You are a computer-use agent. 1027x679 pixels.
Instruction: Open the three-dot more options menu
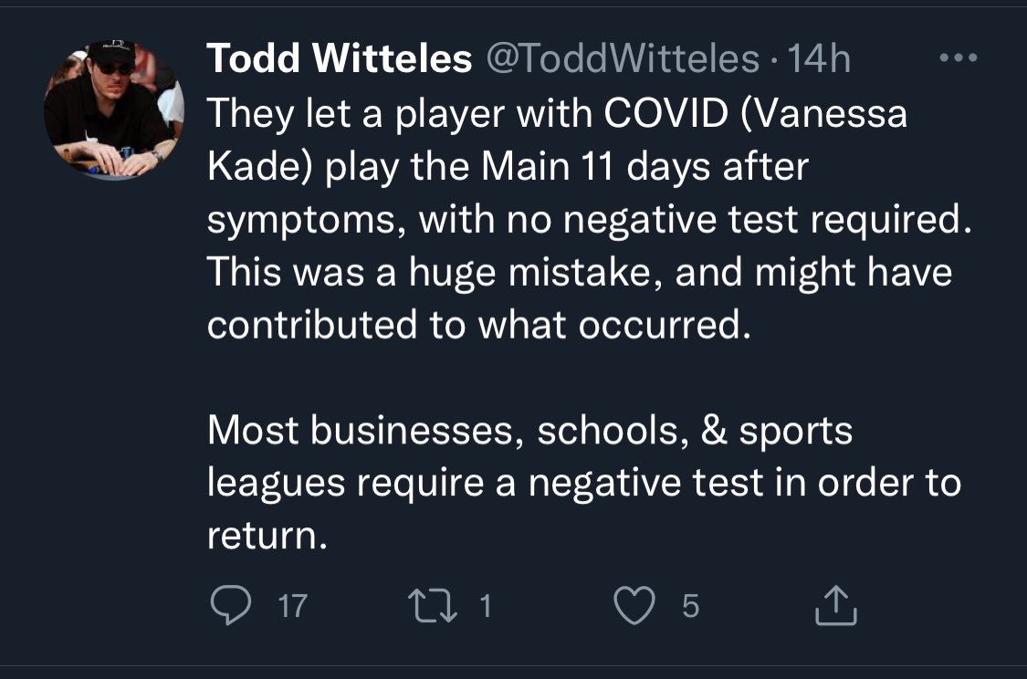(959, 58)
